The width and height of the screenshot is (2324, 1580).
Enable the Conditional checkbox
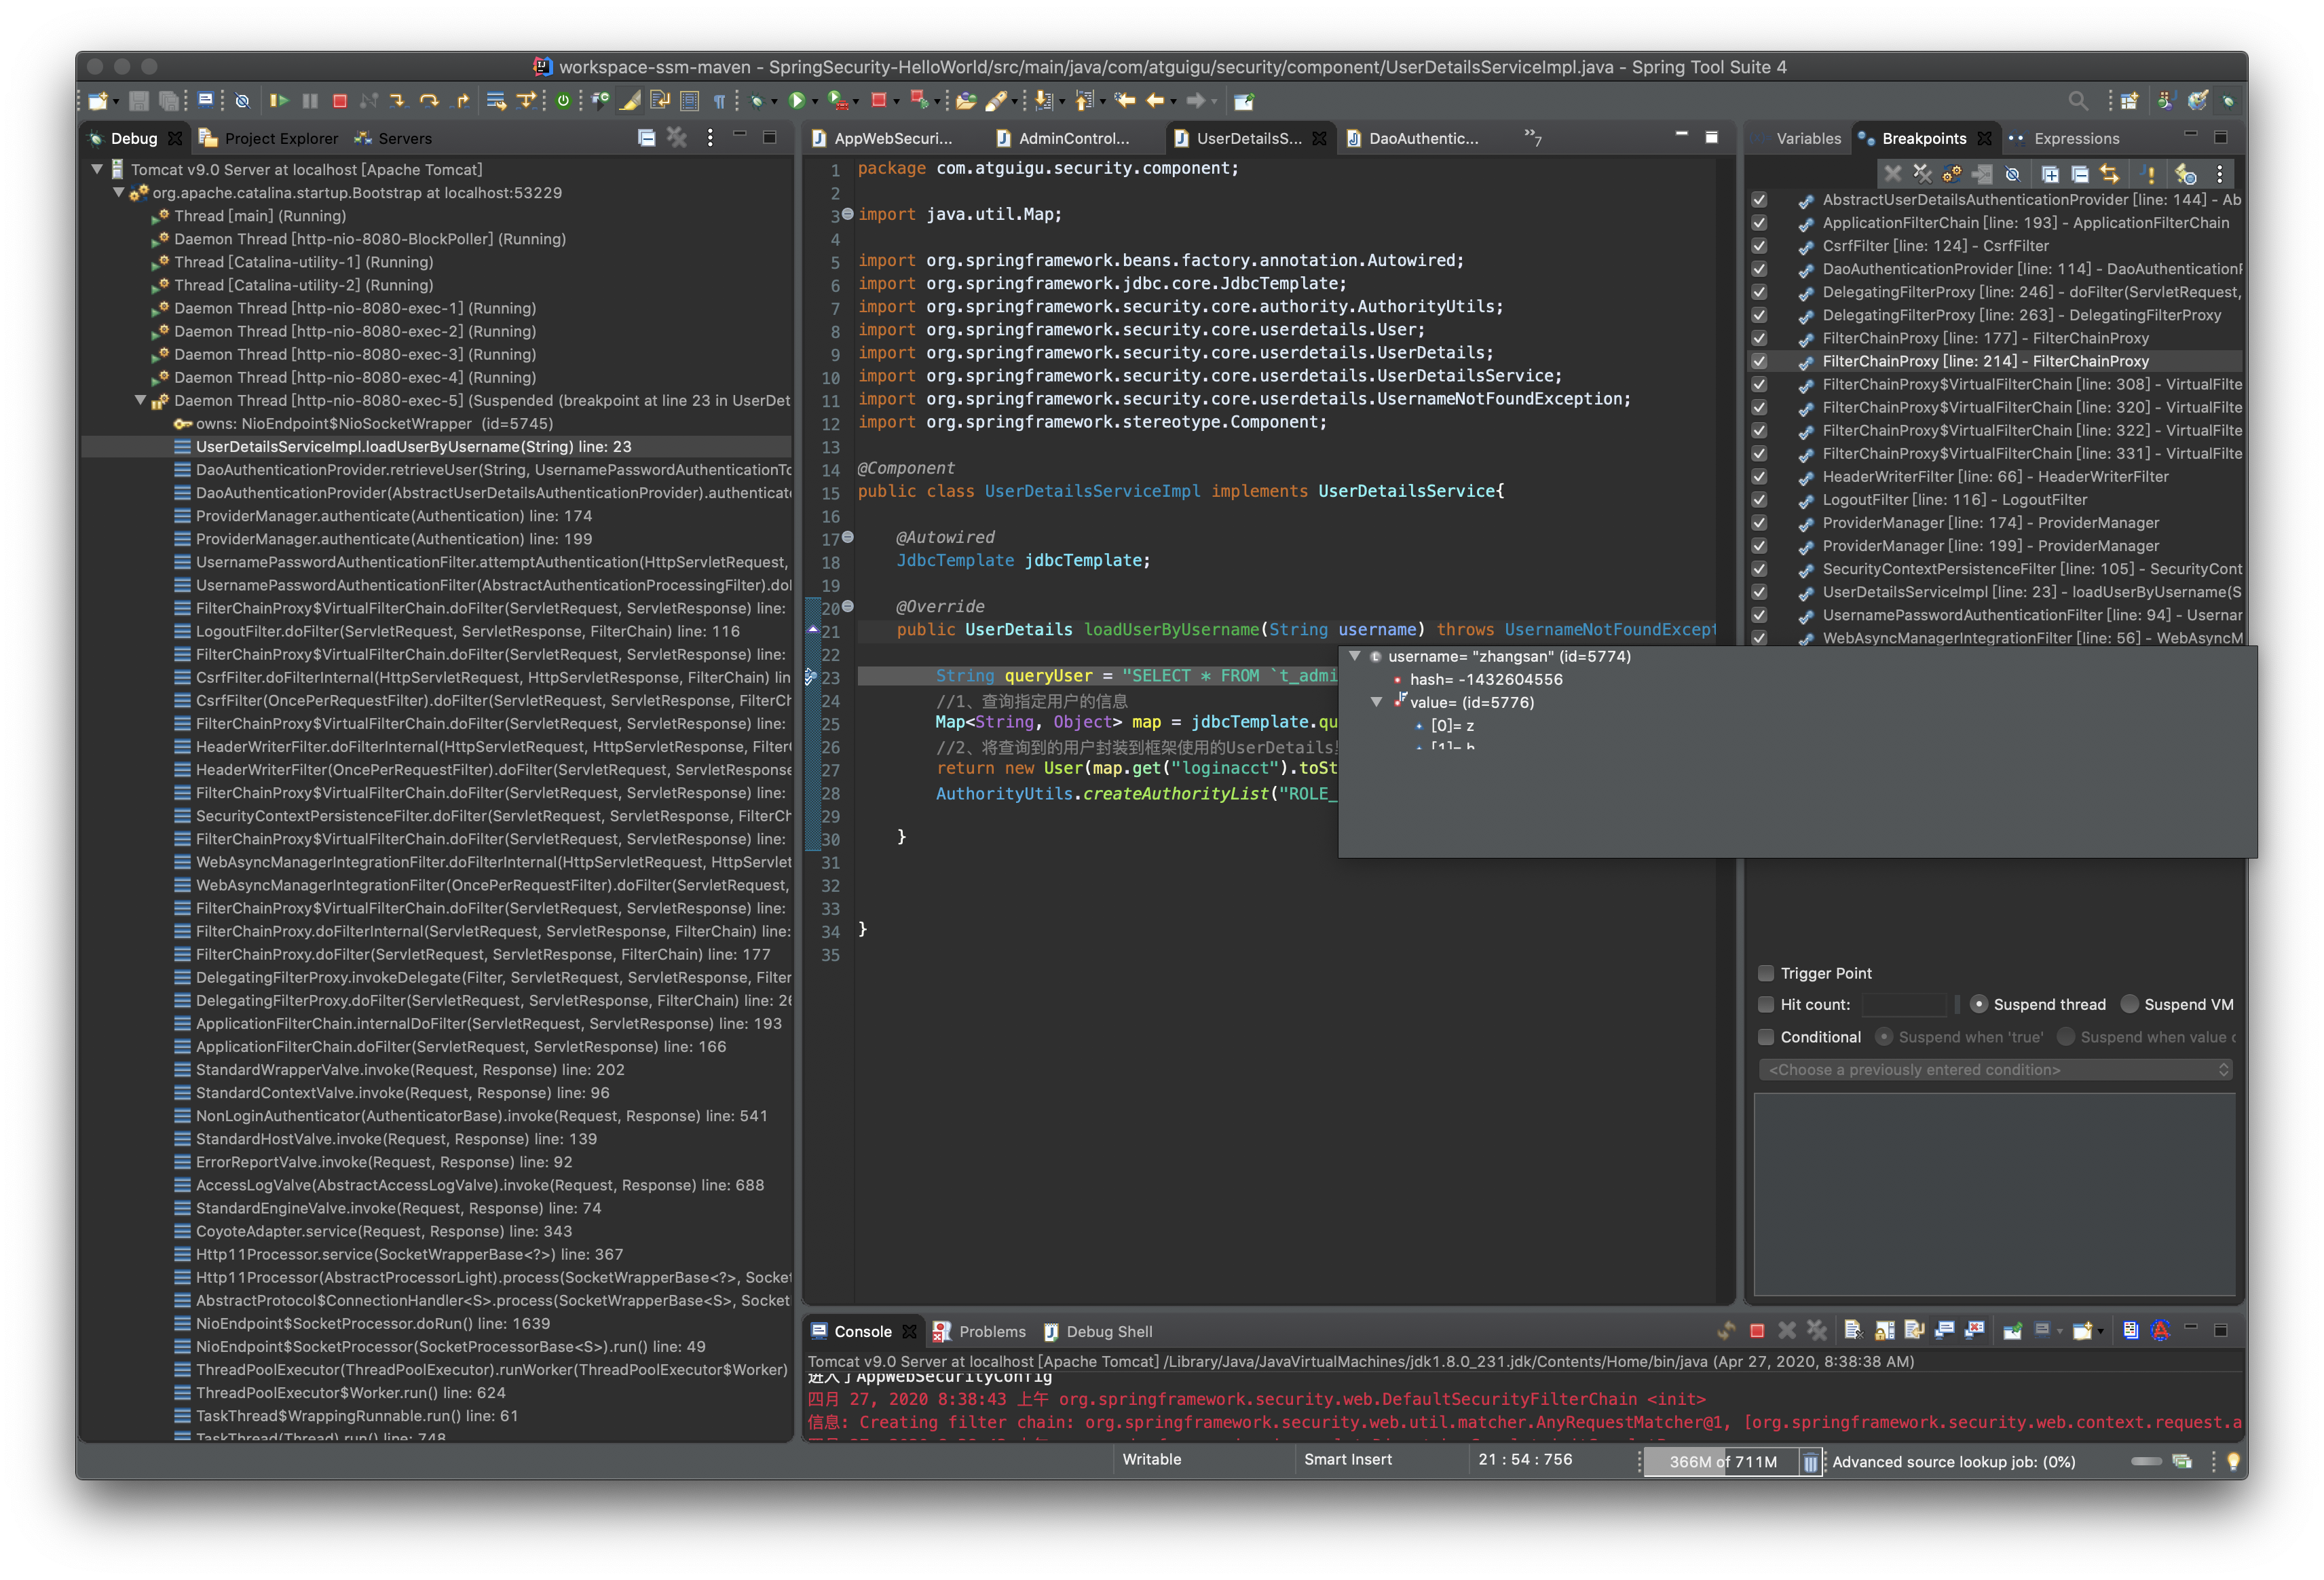pyautogui.click(x=1766, y=1037)
